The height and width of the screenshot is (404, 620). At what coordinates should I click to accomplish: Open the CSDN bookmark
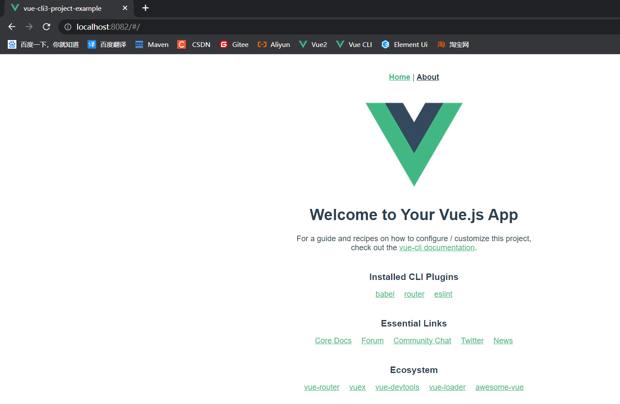pyautogui.click(x=194, y=44)
